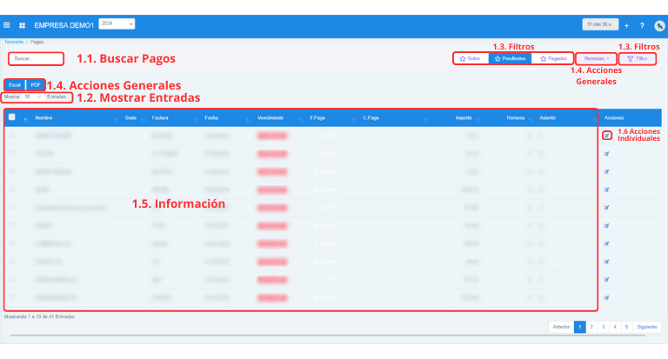Click the apps grid icon beside EMPRESA DEMO1
This screenshot has height=359, width=668.
(22, 25)
